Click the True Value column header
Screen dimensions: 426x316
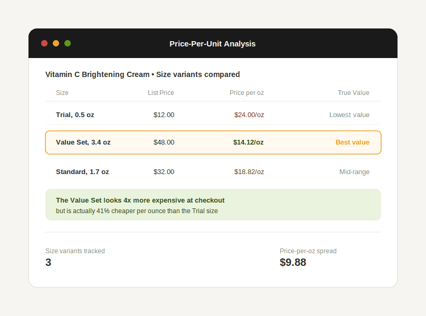pyautogui.click(x=354, y=93)
